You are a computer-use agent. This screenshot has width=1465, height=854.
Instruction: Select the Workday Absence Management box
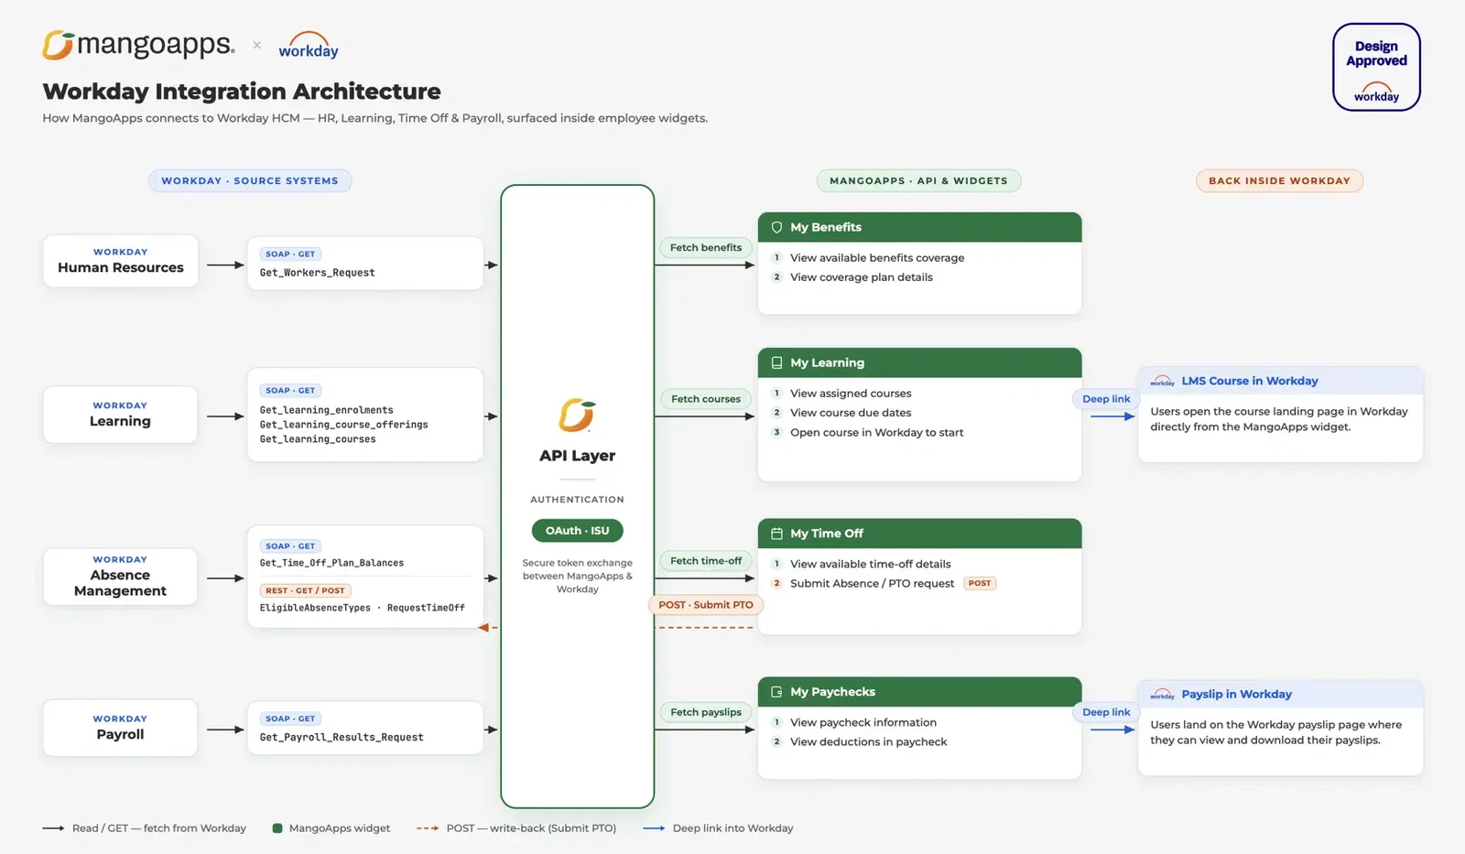[x=120, y=577]
